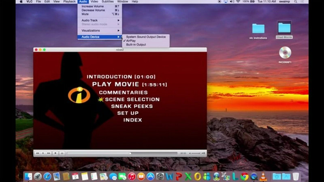Click the fast-forward button in VLC
Viewport: 324px width, 182px height.
click(x=49, y=153)
